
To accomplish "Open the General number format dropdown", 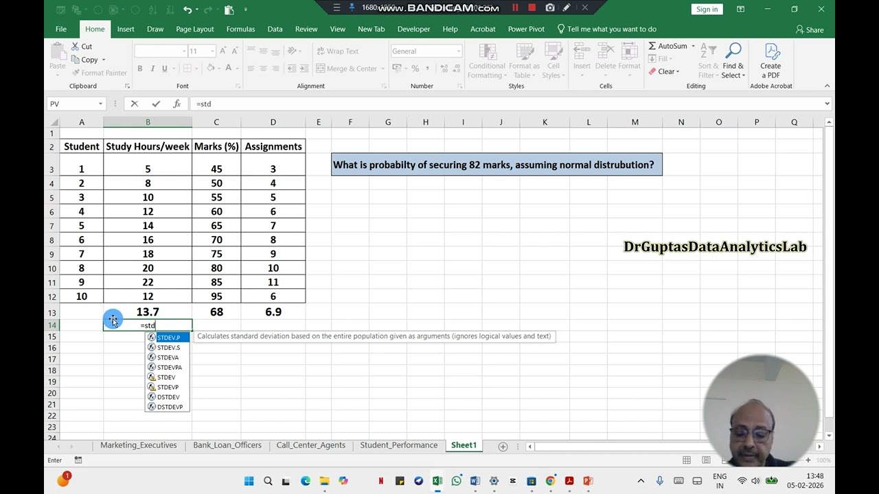I will pyautogui.click(x=458, y=51).
